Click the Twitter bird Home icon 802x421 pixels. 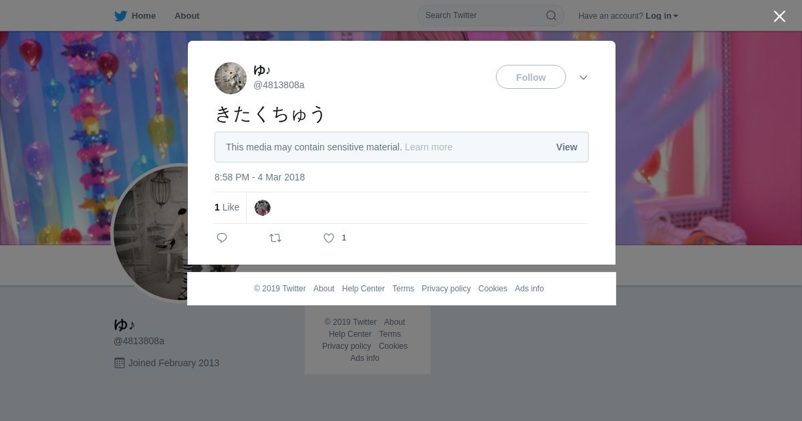(x=121, y=16)
